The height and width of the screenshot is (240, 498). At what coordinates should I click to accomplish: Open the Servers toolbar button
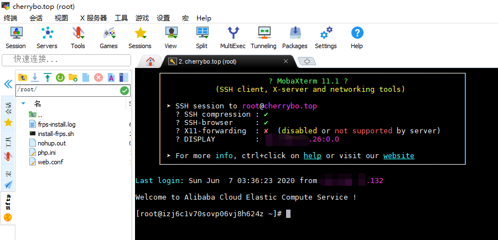point(46,38)
